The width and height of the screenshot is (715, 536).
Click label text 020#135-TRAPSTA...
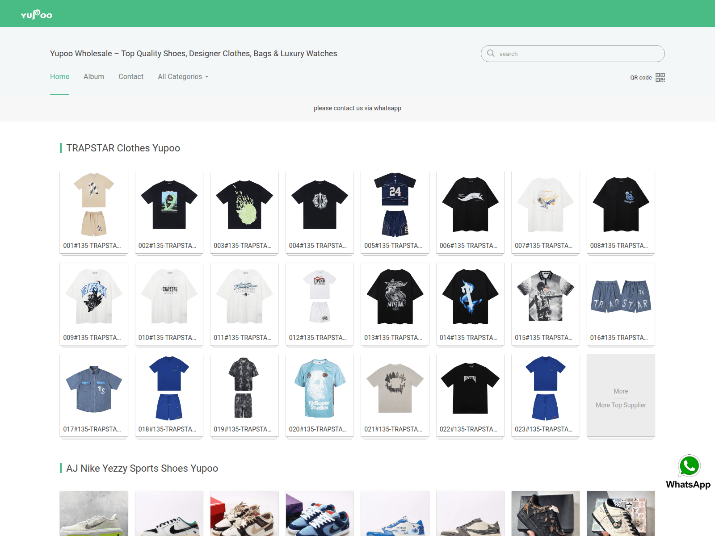coord(318,429)
